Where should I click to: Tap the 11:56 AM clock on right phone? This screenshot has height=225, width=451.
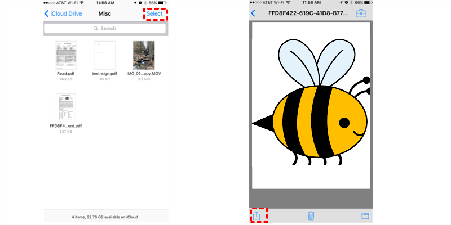click(x=311, y=3)
